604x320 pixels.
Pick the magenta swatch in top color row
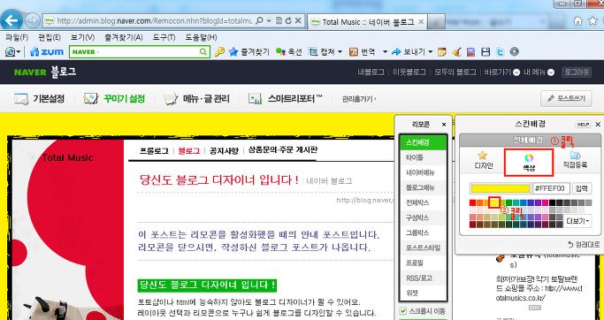[x=545, y=203]
